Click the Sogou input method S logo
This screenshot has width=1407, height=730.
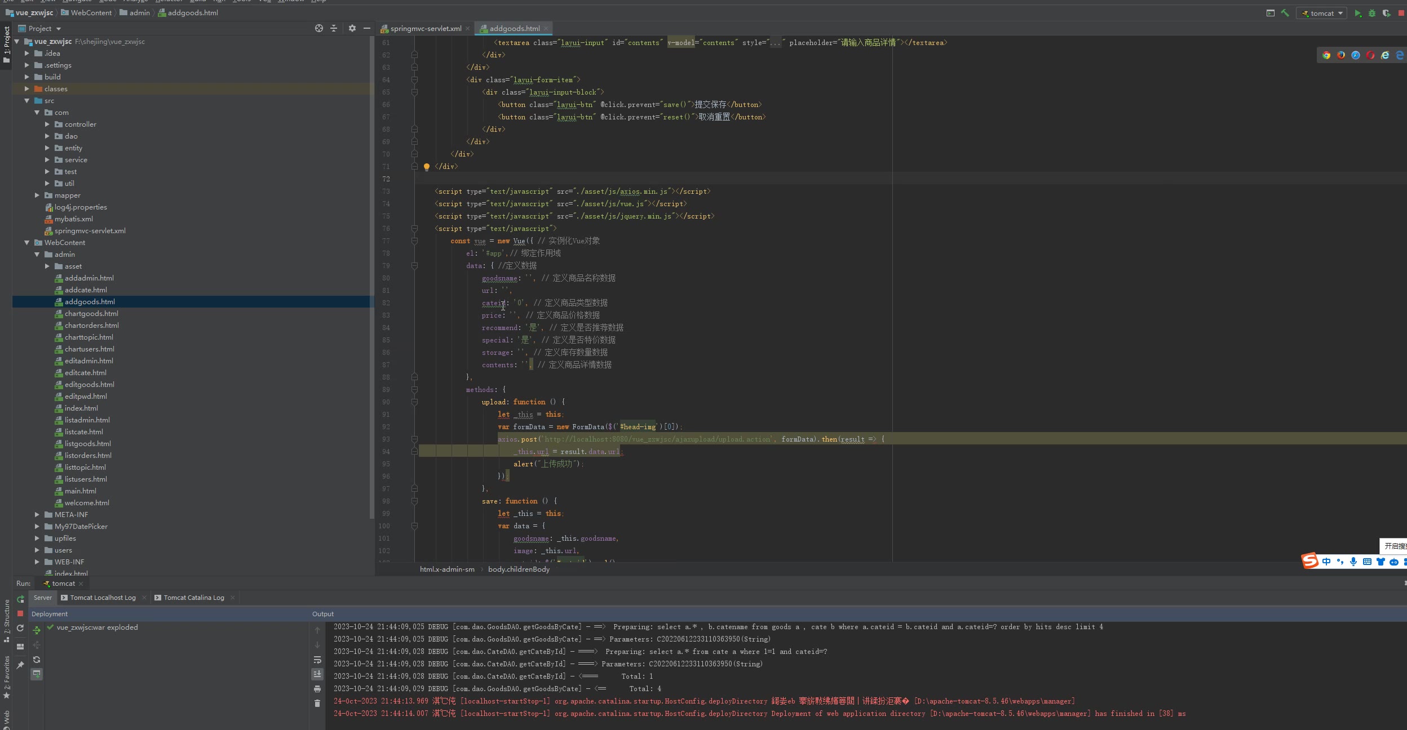(x=1310, y=560)
